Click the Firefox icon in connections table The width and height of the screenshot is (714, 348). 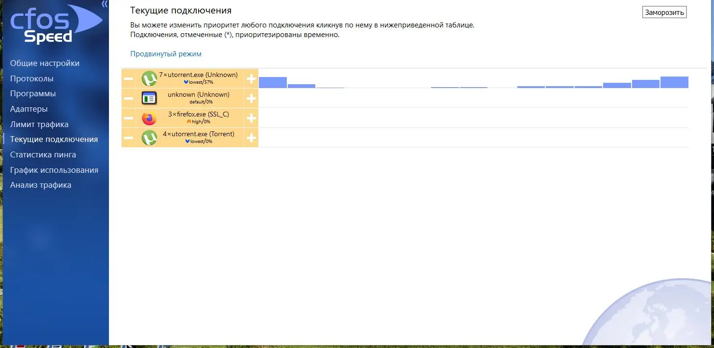(149, 118)
